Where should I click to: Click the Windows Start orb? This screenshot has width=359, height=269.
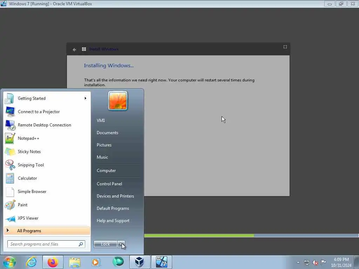click(9, 262)
